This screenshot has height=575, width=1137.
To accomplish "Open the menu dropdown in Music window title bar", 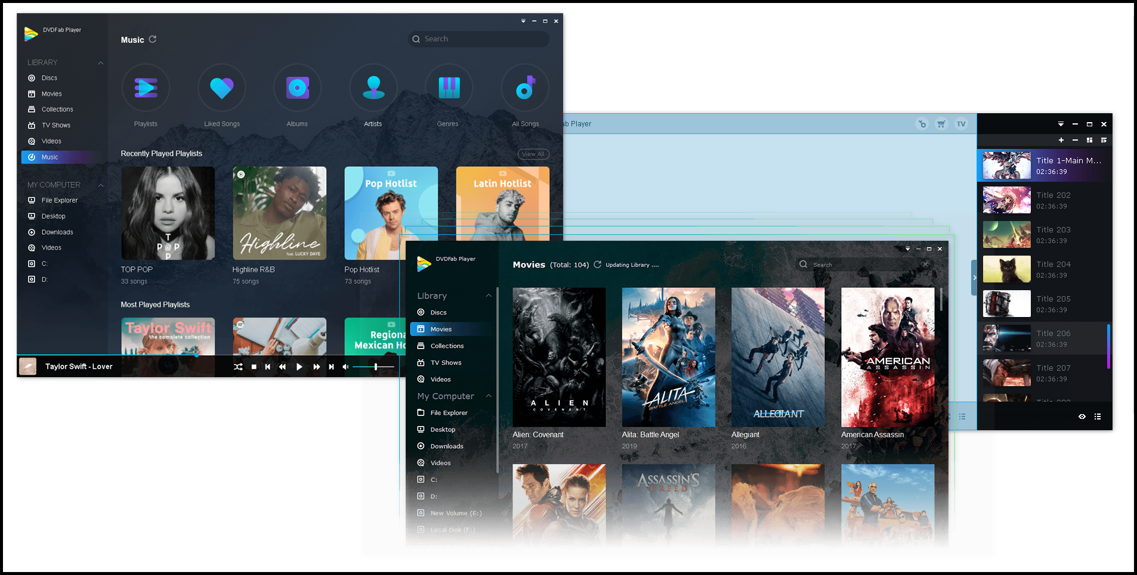I will (523, 21).
